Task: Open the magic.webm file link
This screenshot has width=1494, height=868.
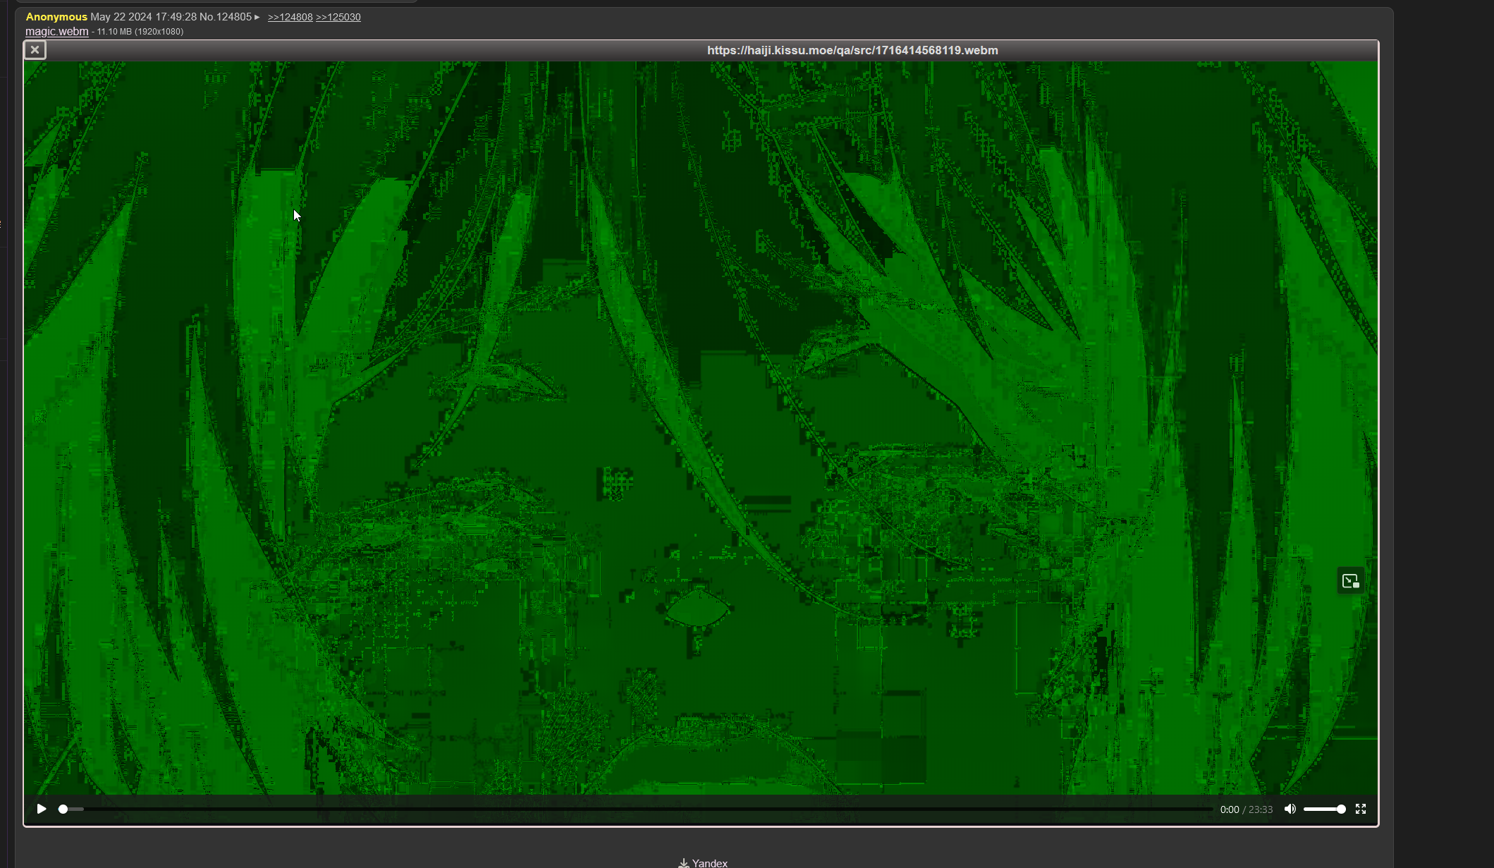Action: 56,31
